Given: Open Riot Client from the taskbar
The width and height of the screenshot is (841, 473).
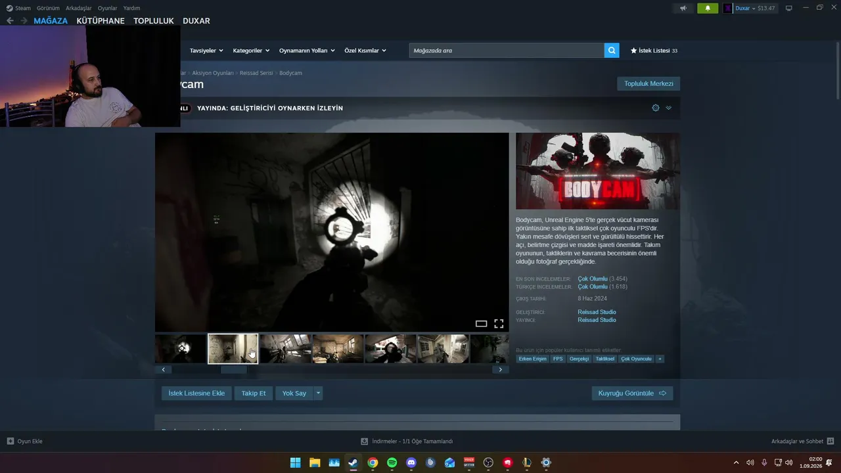Looking at the screenshot, I should (x=507, y=462).
